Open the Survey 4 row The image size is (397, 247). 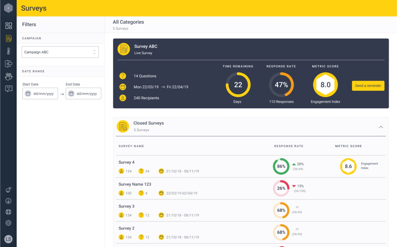[x=251, y=167]
